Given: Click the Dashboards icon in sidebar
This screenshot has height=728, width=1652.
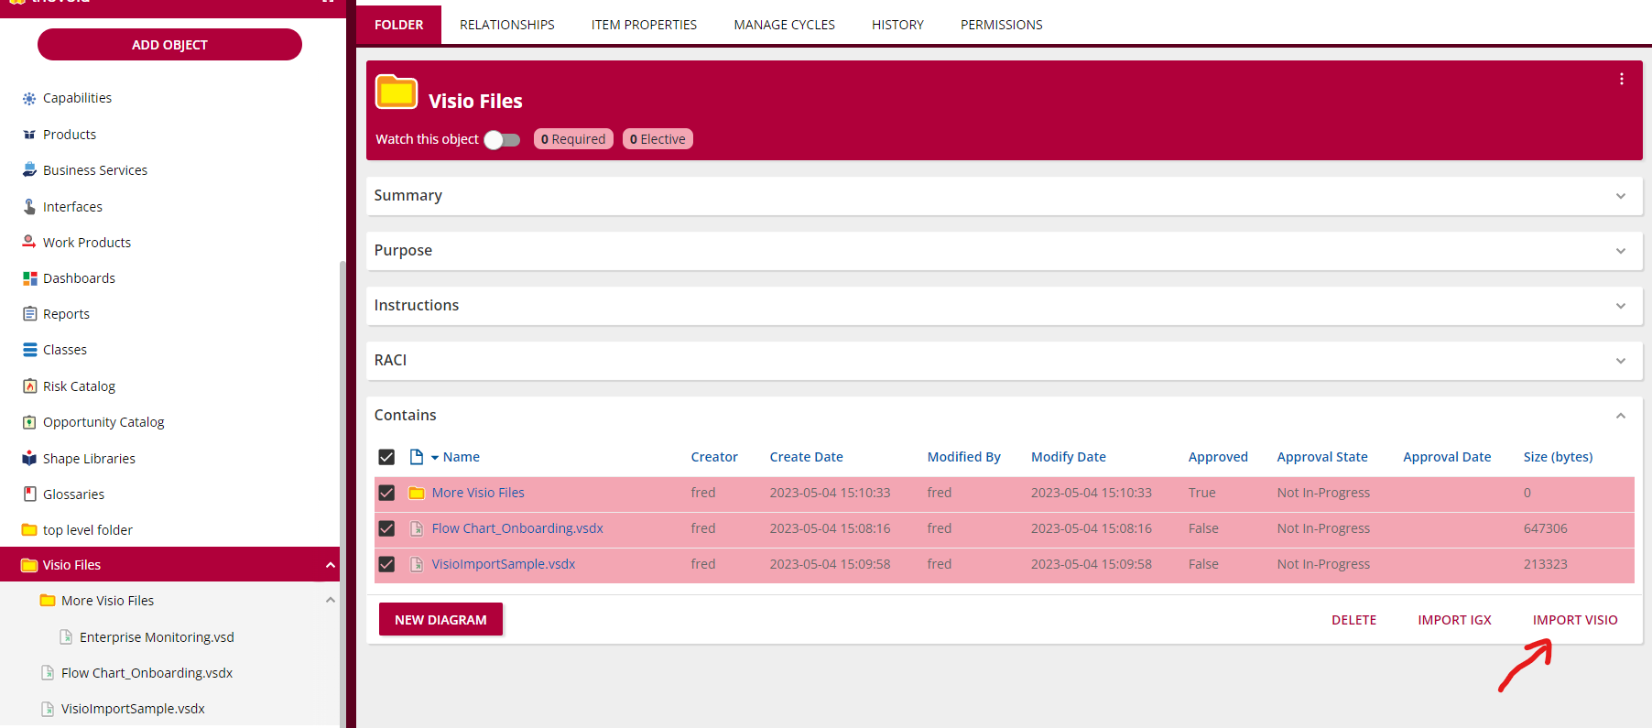Looking at the screenshot, I should coord(29,278).
